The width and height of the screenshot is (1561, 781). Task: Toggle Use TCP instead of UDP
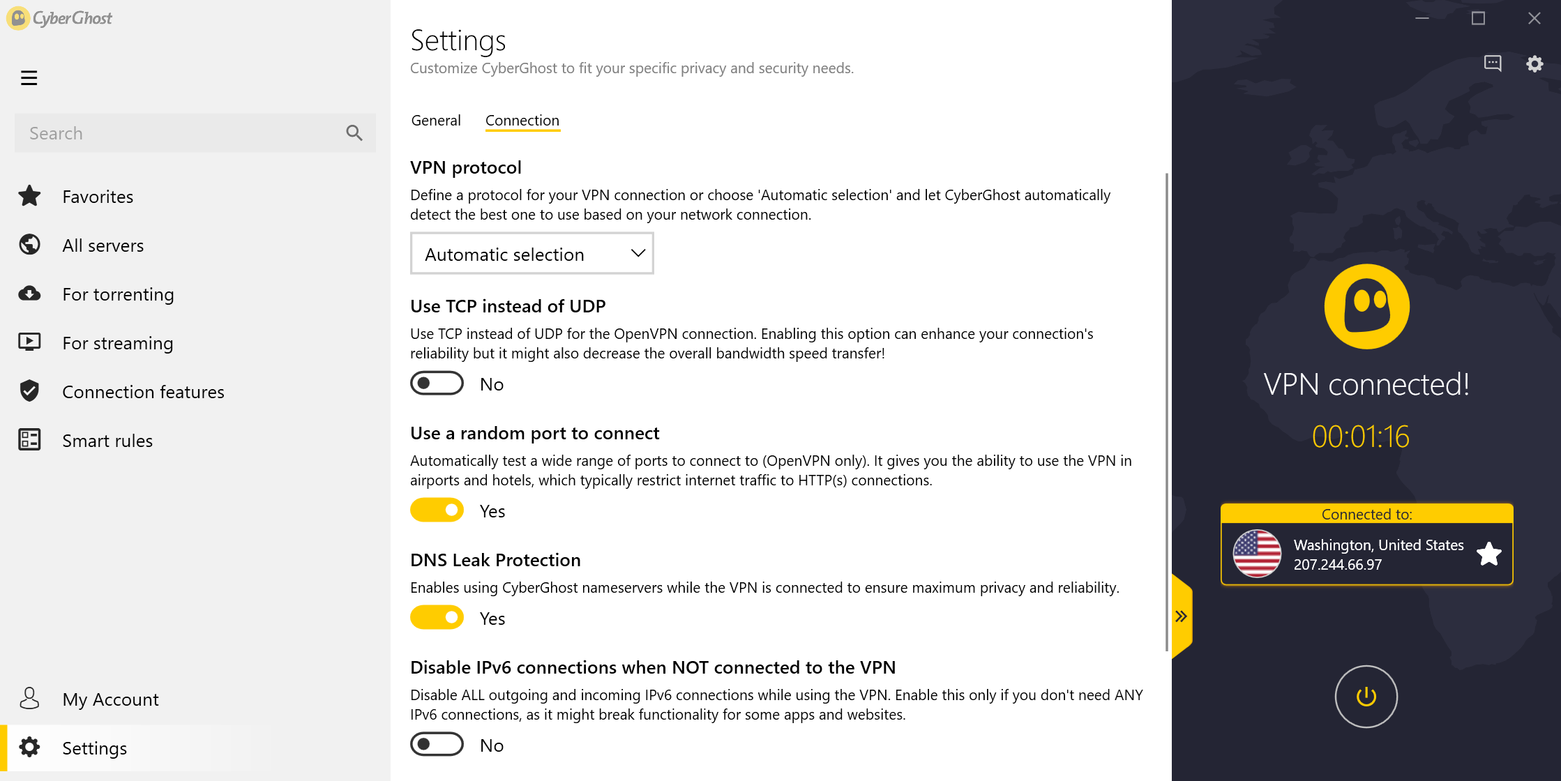coord(437,383)
